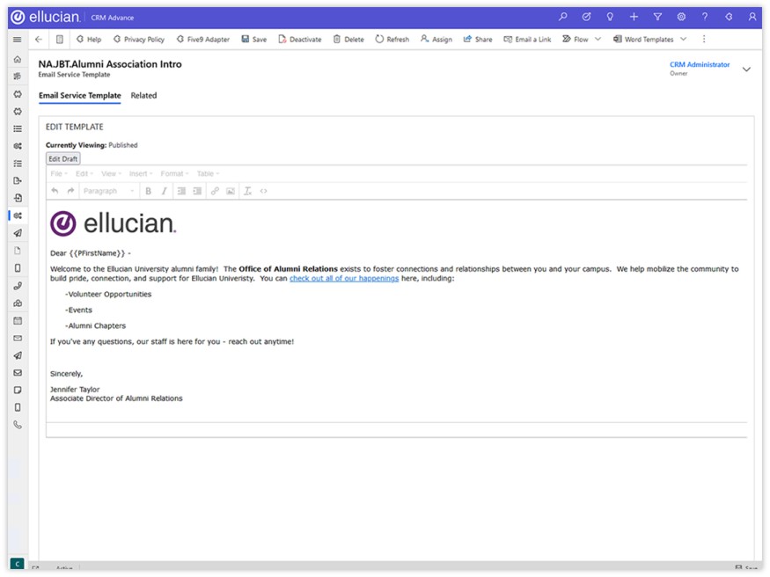770x577 pixels.
Task: Click the green C area switcher
Action: point(18,564)
